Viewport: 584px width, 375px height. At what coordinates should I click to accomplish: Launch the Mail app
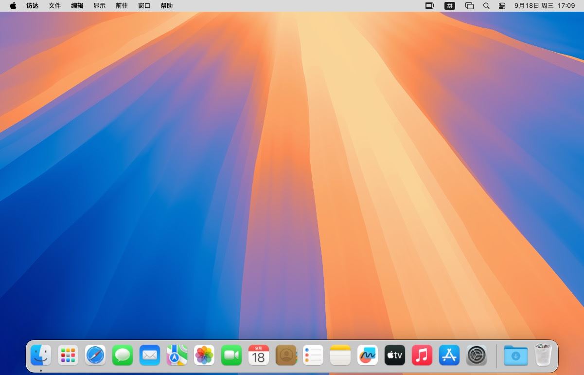pos(150,355)
